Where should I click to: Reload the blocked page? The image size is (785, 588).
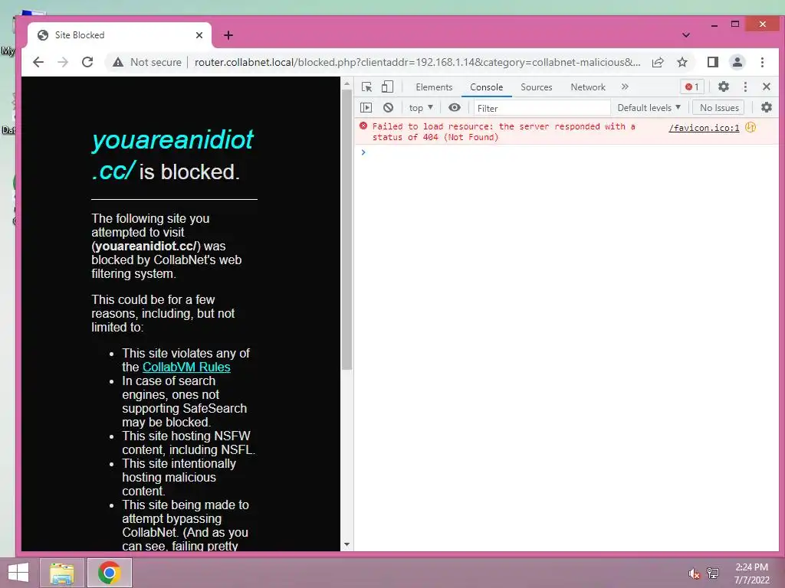click(x=87, y=62)
